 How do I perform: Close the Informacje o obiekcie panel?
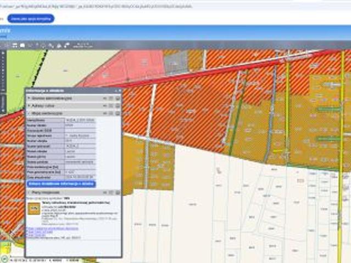coord(119,91)
